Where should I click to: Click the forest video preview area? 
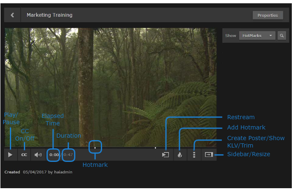tap(110, 82)
